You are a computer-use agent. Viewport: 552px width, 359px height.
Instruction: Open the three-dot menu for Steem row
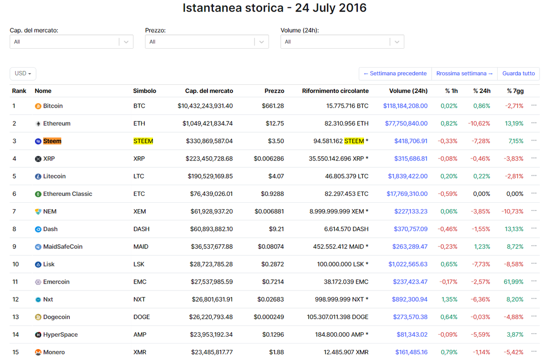click(x=534, y=140)
